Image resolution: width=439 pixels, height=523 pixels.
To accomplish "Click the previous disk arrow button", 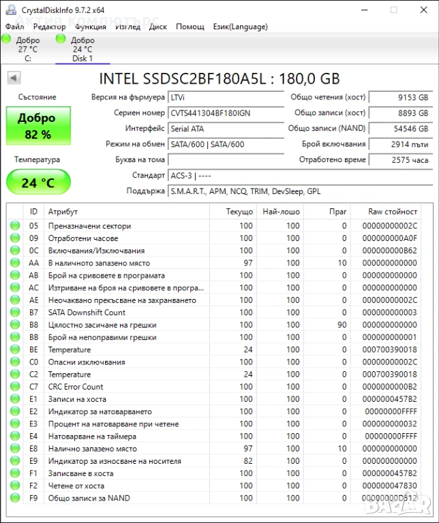I will (x=14, y=78).
